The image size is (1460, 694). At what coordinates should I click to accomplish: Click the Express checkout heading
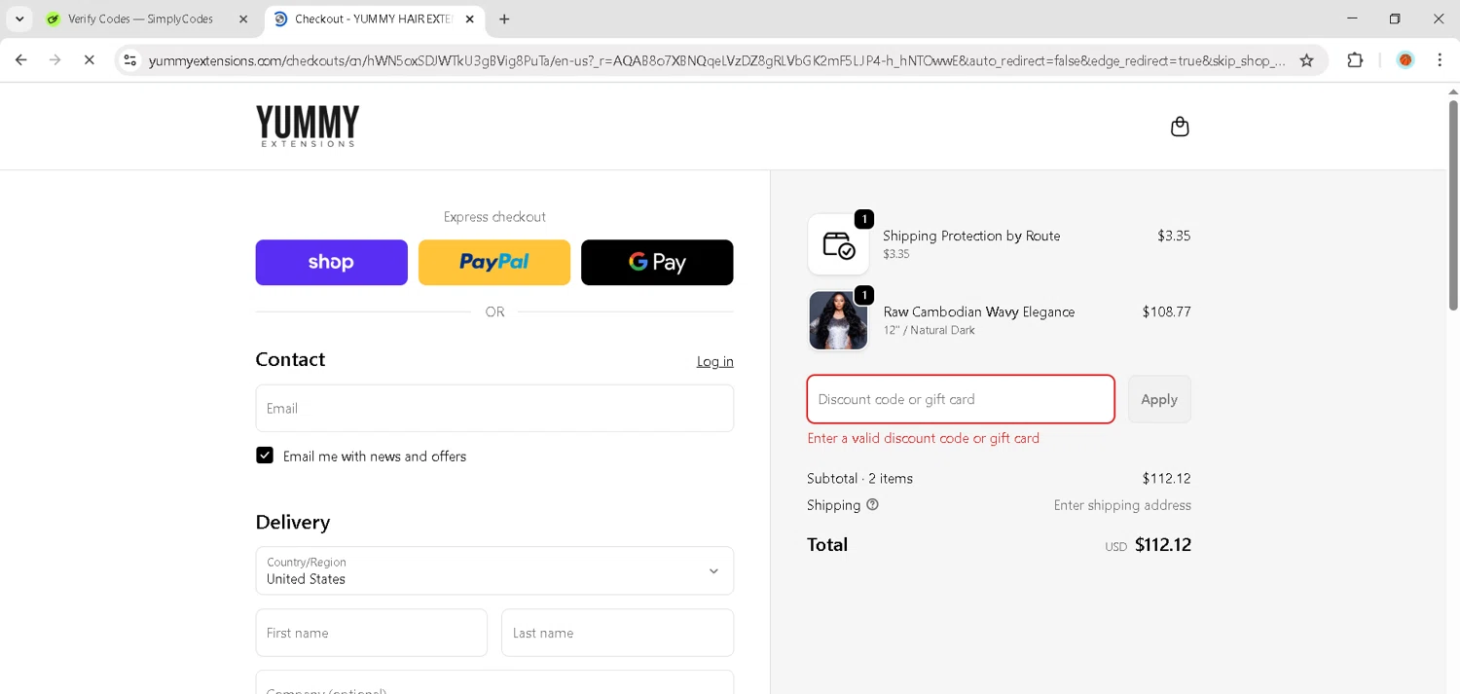(494, 217)
